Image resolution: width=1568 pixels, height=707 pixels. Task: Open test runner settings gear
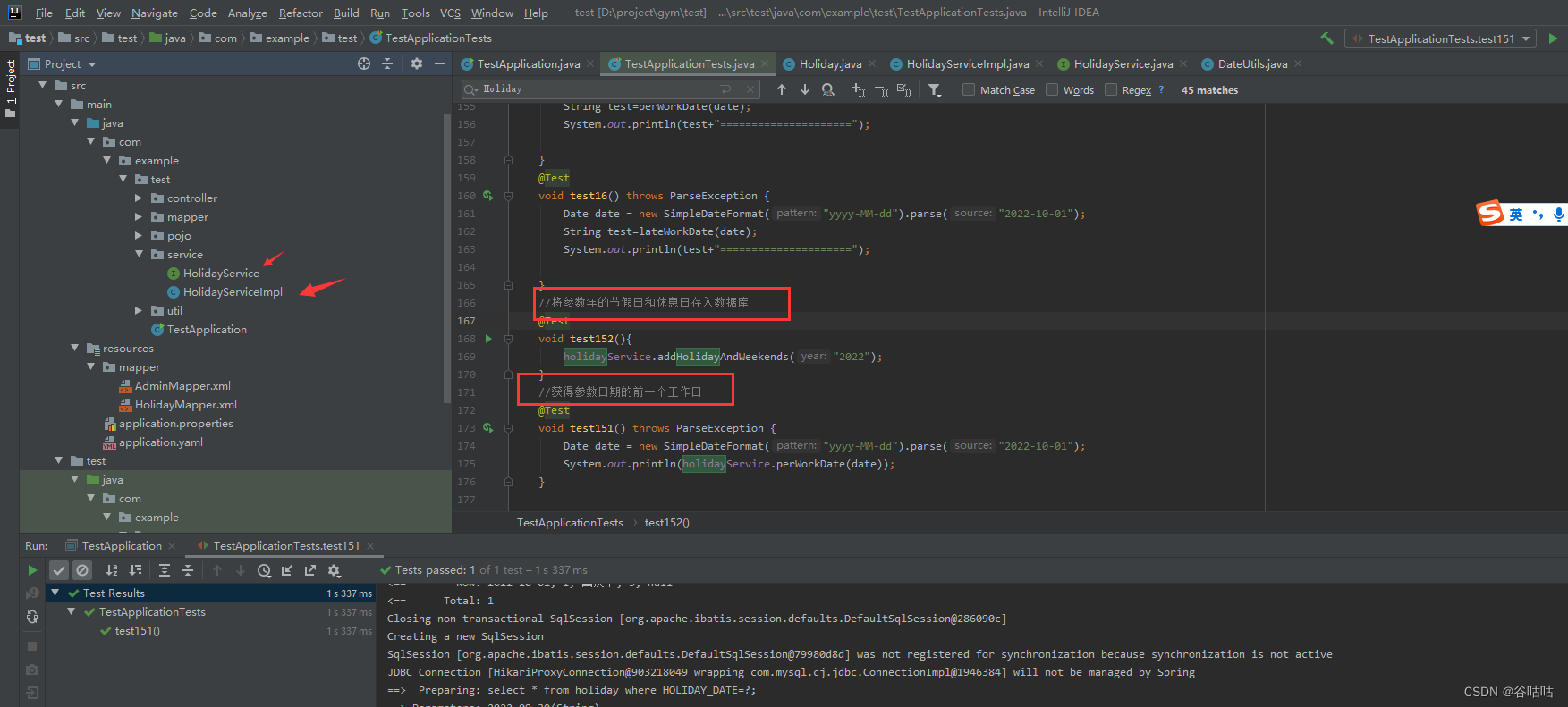click(334, 570)
